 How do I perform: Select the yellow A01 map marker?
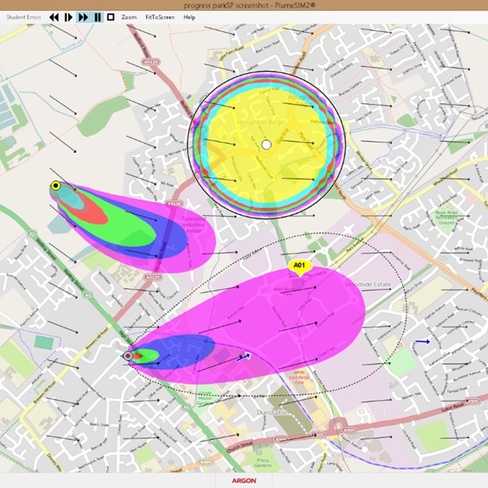(299, 266)
